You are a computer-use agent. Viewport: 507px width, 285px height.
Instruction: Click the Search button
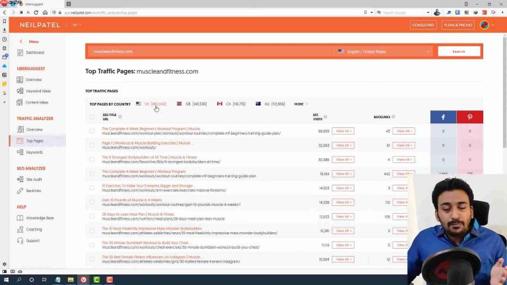tap(459, 51)
